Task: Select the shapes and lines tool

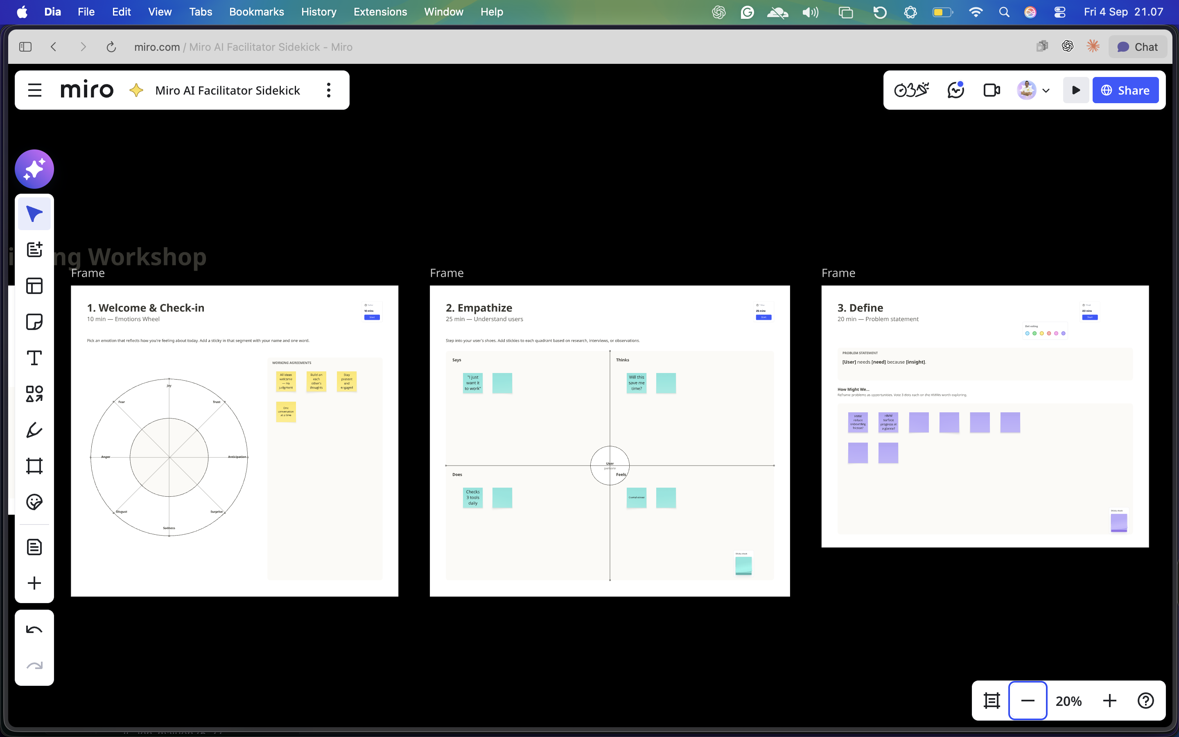Action: tap(34, 394)
